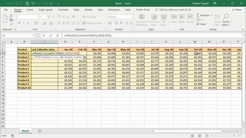Switch to Page Break Preview icon
The image size is (246, 138).
207,136
